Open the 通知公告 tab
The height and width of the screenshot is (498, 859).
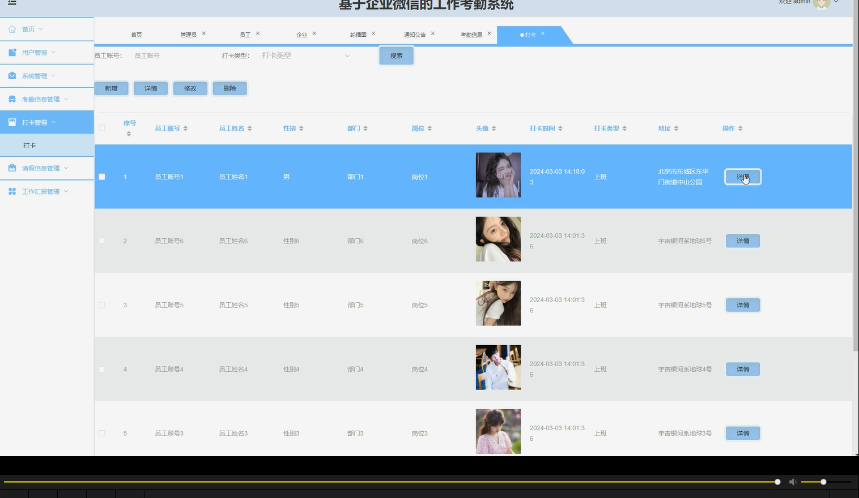(414, 34)
